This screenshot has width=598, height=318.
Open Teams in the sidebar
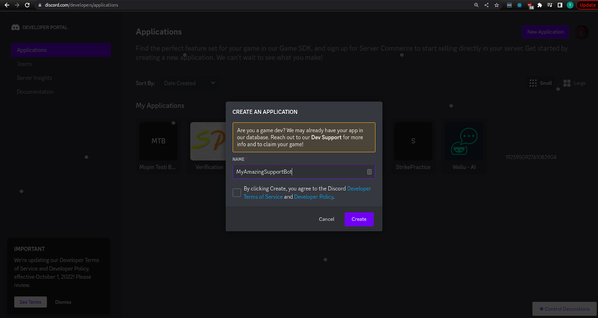[x=24, y=64]
